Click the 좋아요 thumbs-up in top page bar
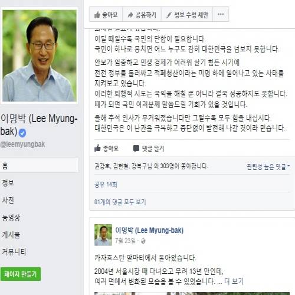The height and width of the screenshot is (295, 295). 106,14
